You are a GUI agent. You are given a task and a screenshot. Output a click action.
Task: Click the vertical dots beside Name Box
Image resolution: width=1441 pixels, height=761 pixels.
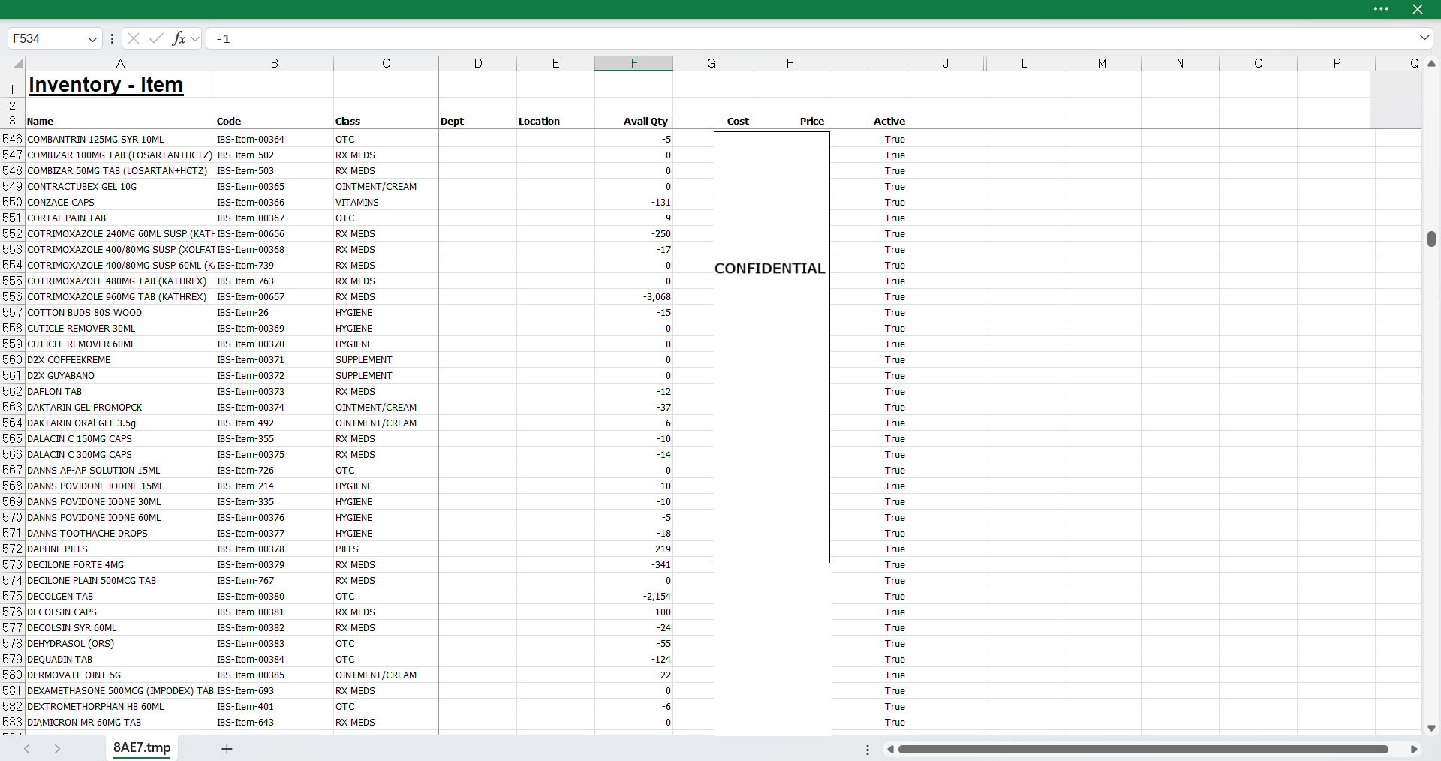112,39
